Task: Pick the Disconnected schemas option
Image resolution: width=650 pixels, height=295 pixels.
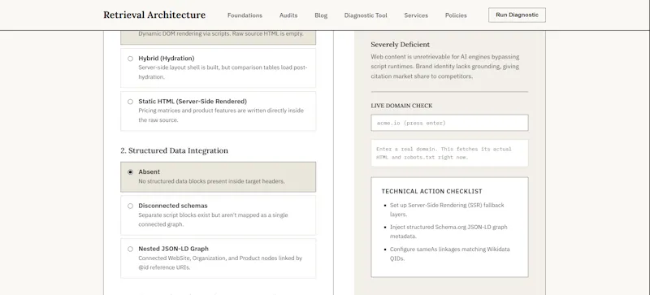Action: [x=131, y=206]
